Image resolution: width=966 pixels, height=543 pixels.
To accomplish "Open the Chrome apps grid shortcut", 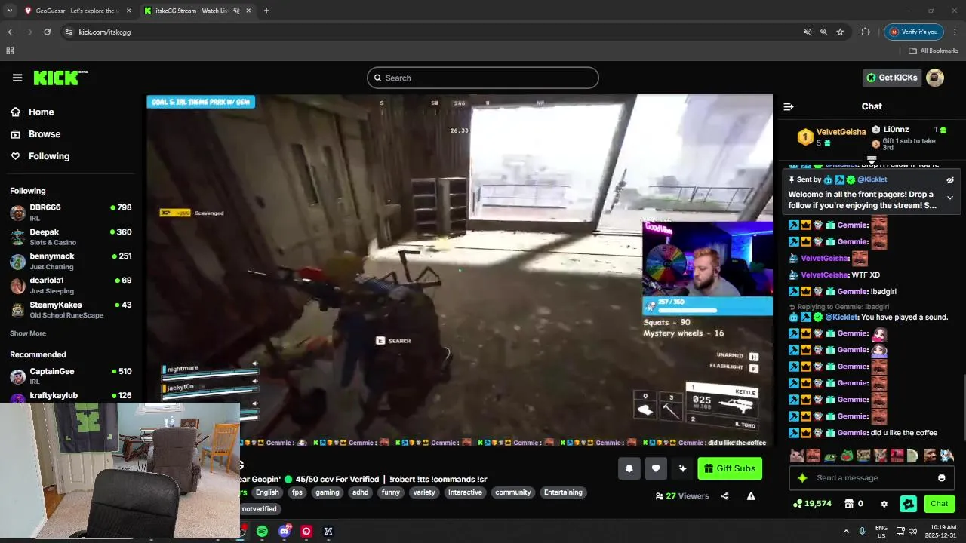I will coord(10,51).
